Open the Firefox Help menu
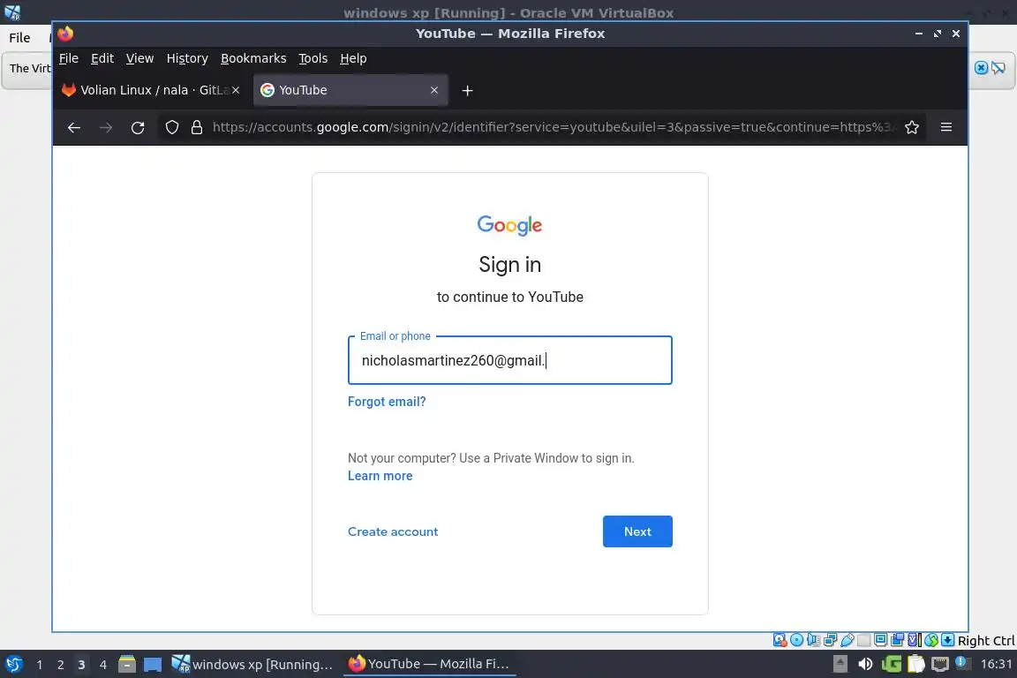 (x=353, y=58)
